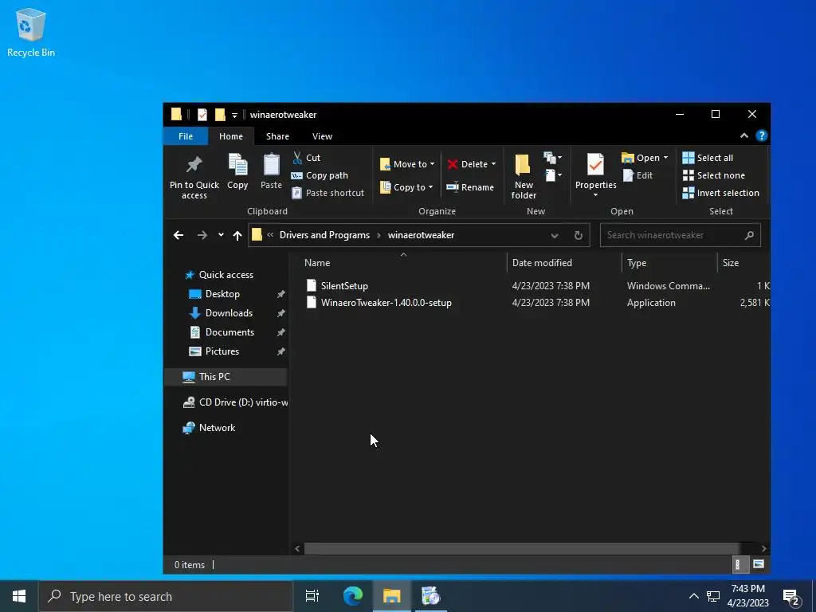
Task: Open notification center with 2 notifications
Action: coord(791,597)
